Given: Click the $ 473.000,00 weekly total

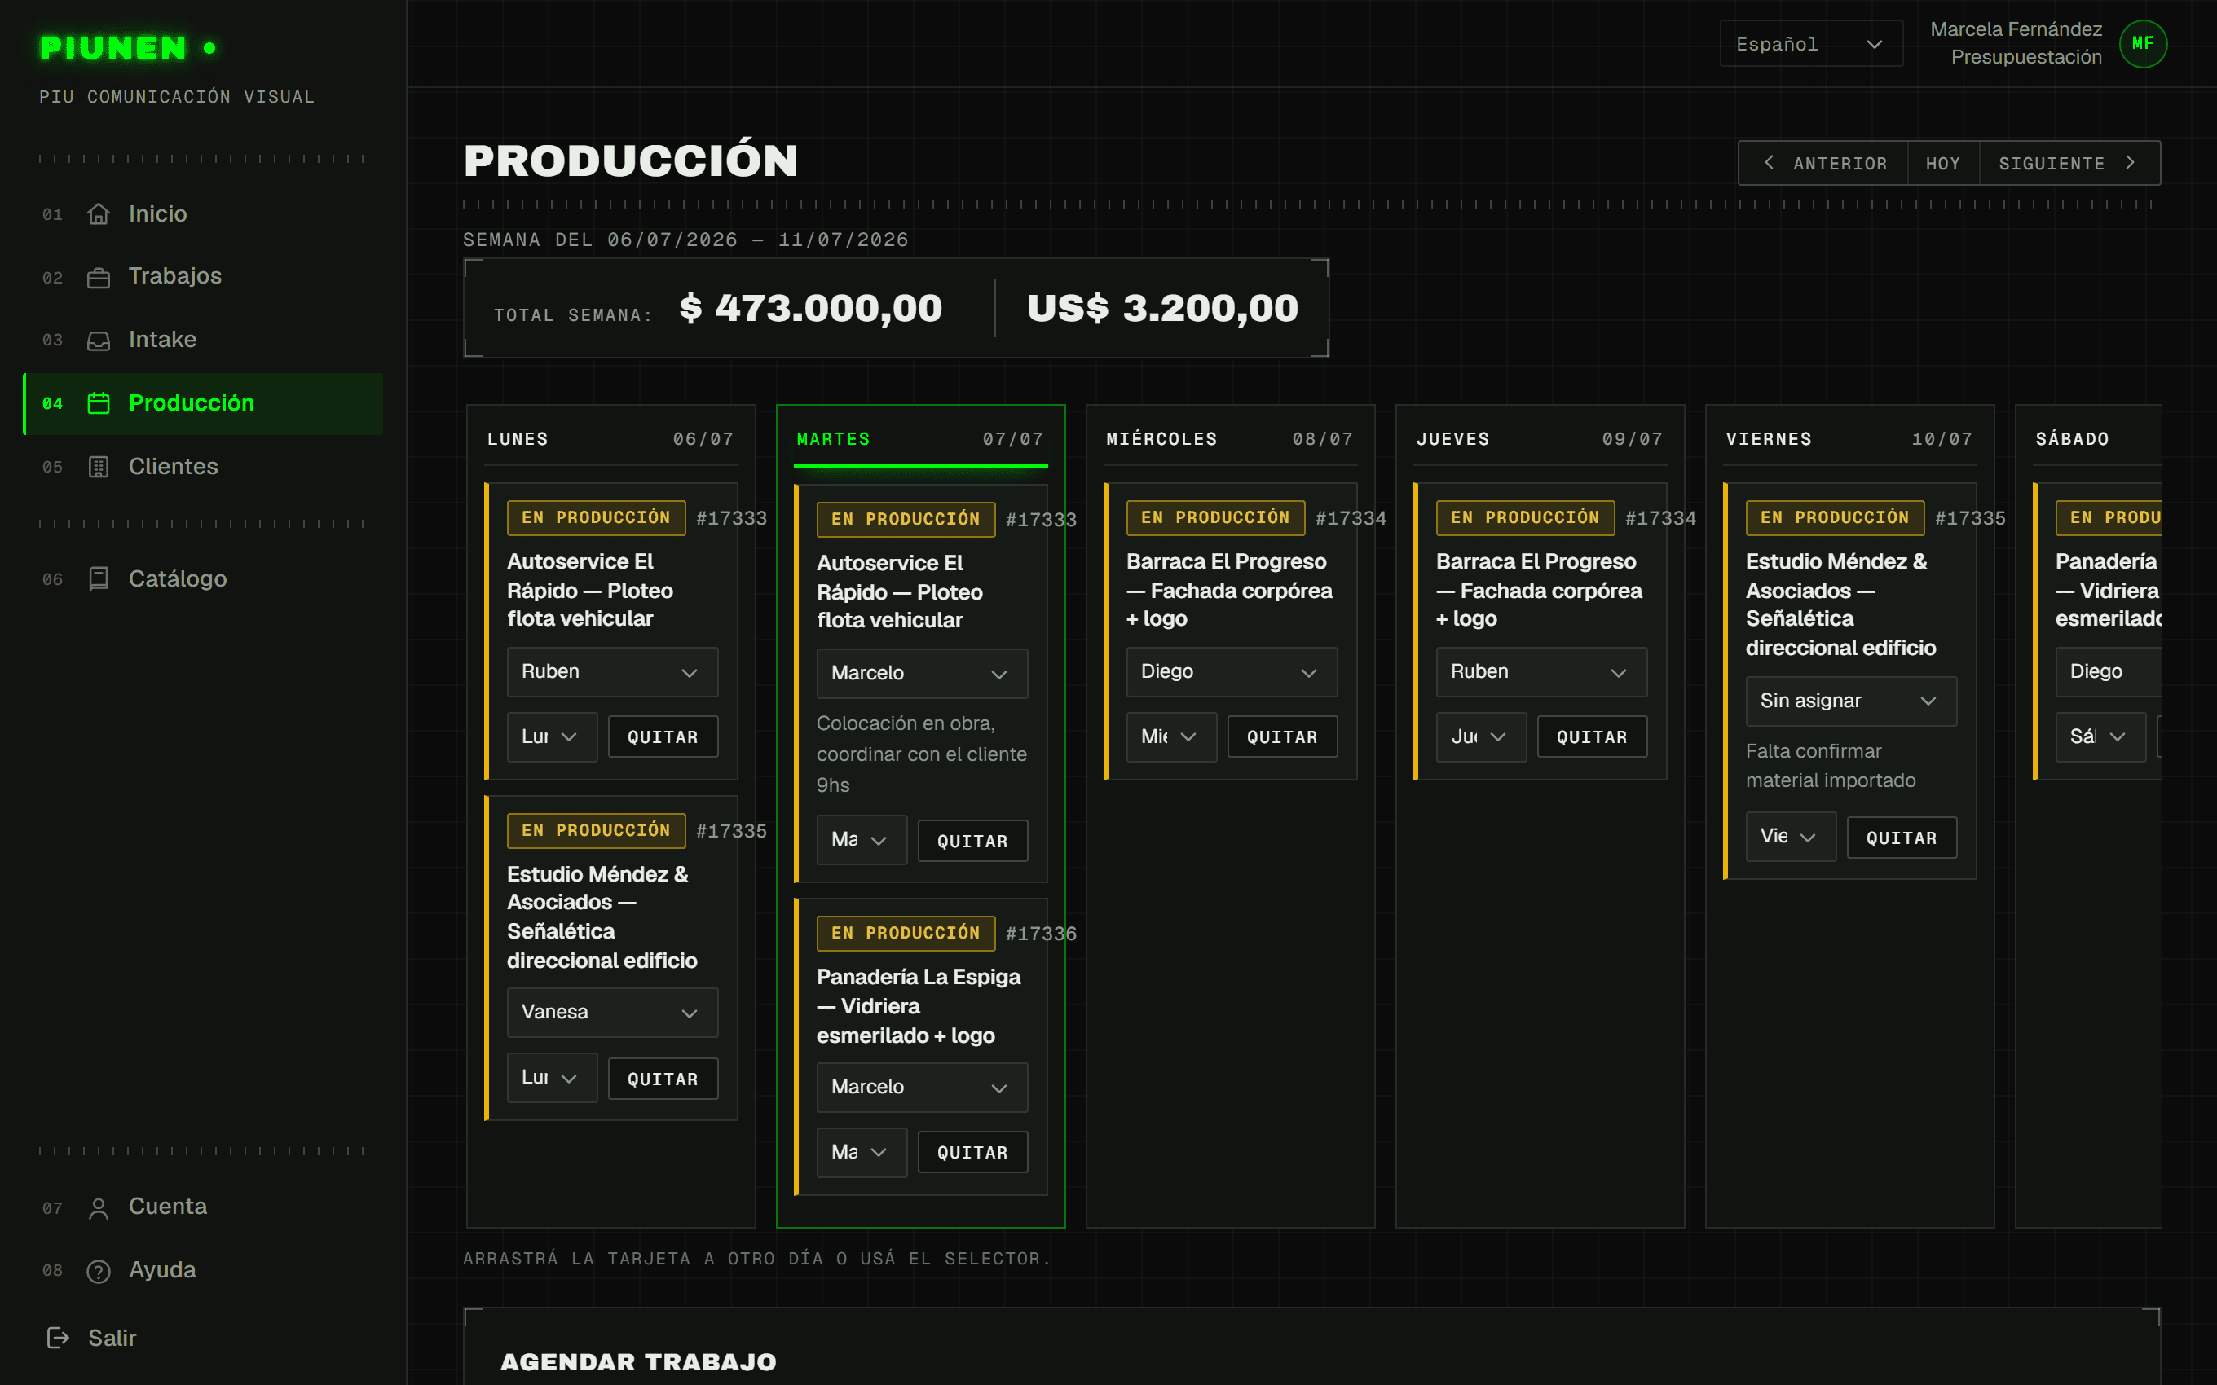Looking at the screenshot, I should (x=811, y=309).
